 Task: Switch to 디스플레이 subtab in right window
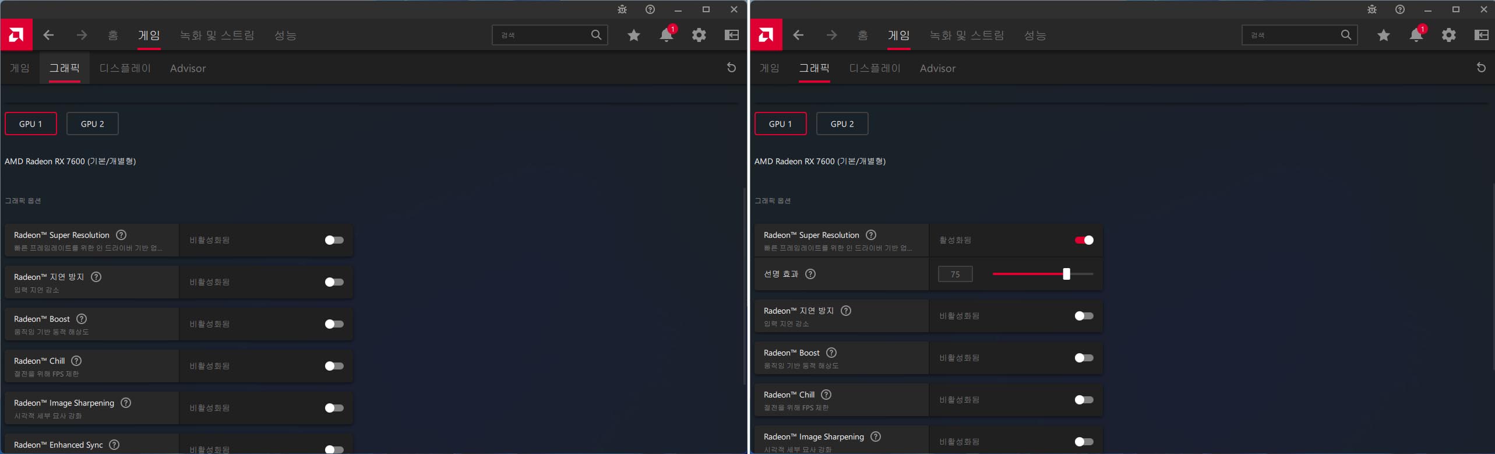pyautogui.click(x=875, y=68)
